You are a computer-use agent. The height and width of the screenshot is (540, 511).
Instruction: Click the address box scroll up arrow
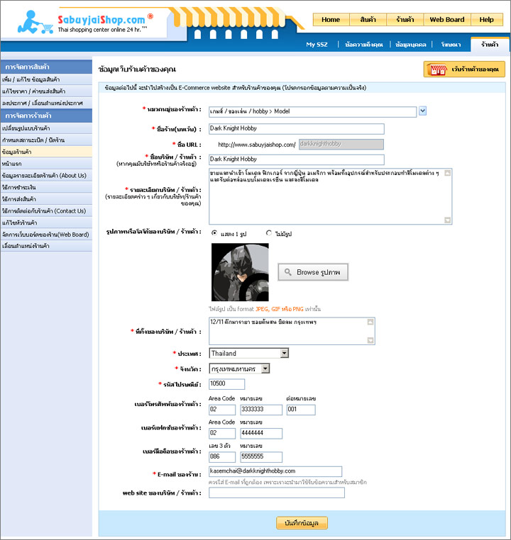pos(370,322)
